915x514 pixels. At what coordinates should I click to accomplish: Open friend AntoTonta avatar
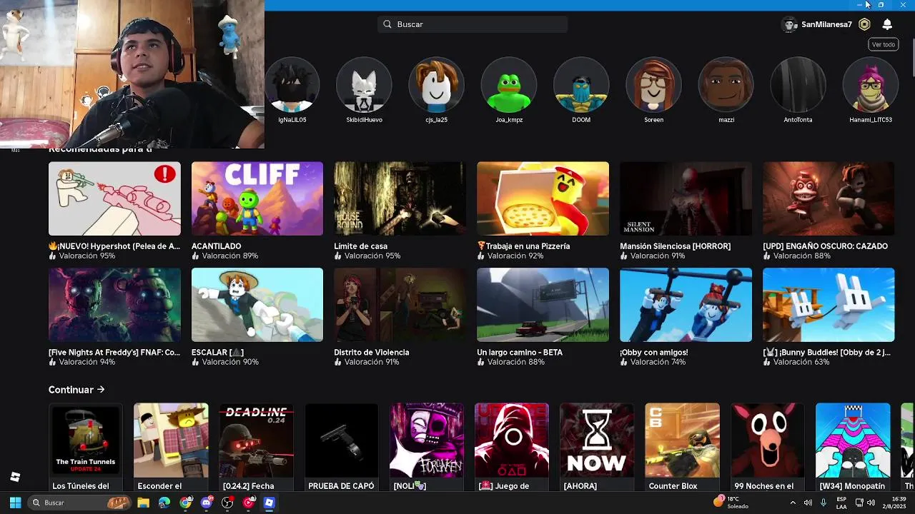click(x=798, y=84)
